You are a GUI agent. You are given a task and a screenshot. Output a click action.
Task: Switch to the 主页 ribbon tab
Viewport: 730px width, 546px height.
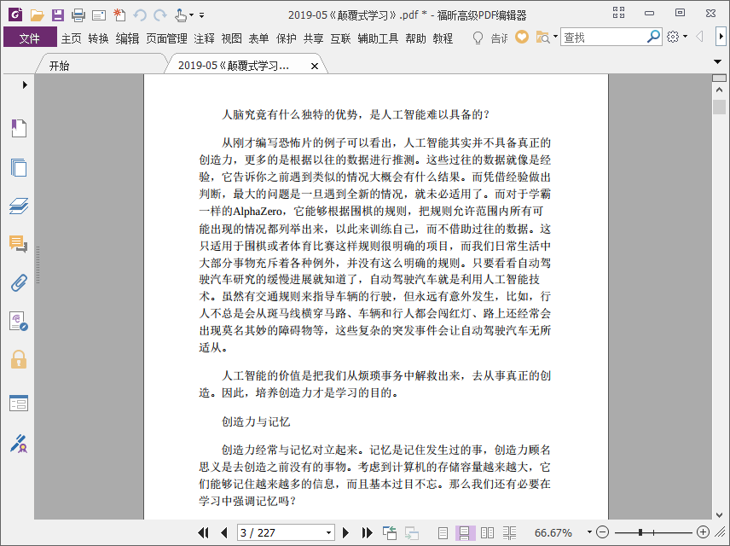coord(72,38)
